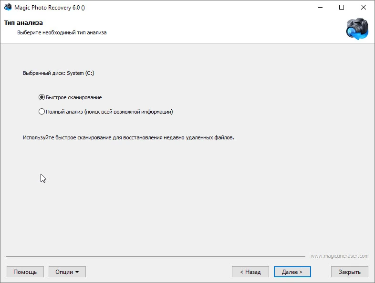Go back with the Назад button
The image size is (375, 283).
click(x=250, y=272)
